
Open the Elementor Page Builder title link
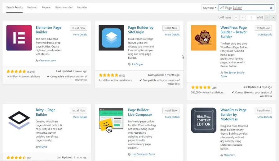click(48, 30)
